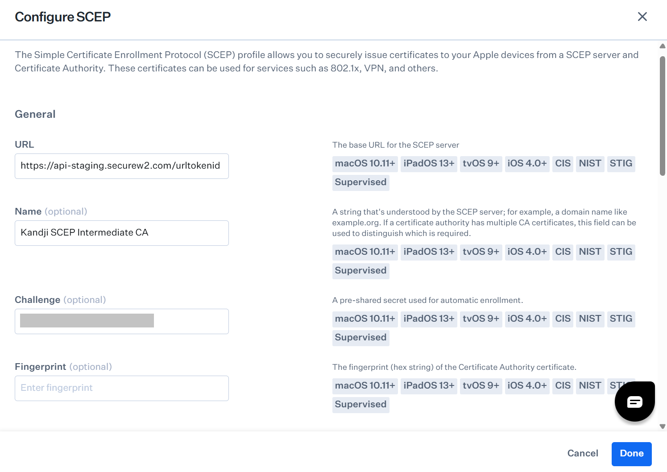The height and width of the screenshot is (472, 667).
Task: Click the Enter fingerprint field
Action: [x=121, y=388]
